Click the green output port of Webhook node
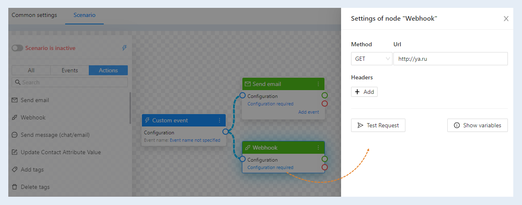Screen dimensions: 522x205 [324, 159]
